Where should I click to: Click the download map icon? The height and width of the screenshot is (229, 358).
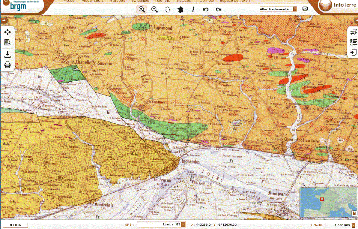tap(8, 55)
